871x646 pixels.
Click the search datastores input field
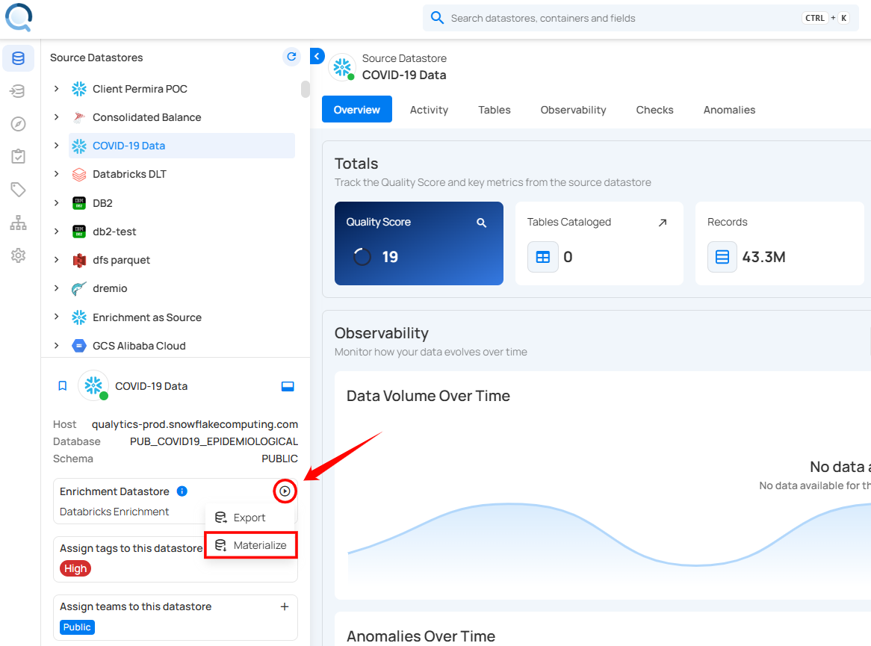point(620,18)
